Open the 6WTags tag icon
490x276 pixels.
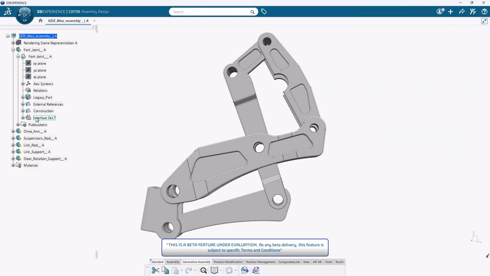pyautogui.click(x=264, y=12)
